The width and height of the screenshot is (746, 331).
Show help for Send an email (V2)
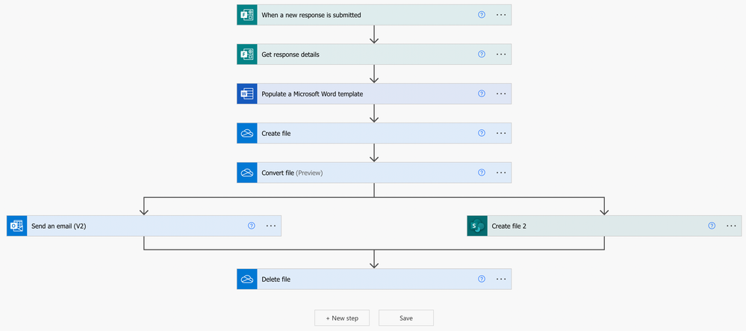point(252,226)
